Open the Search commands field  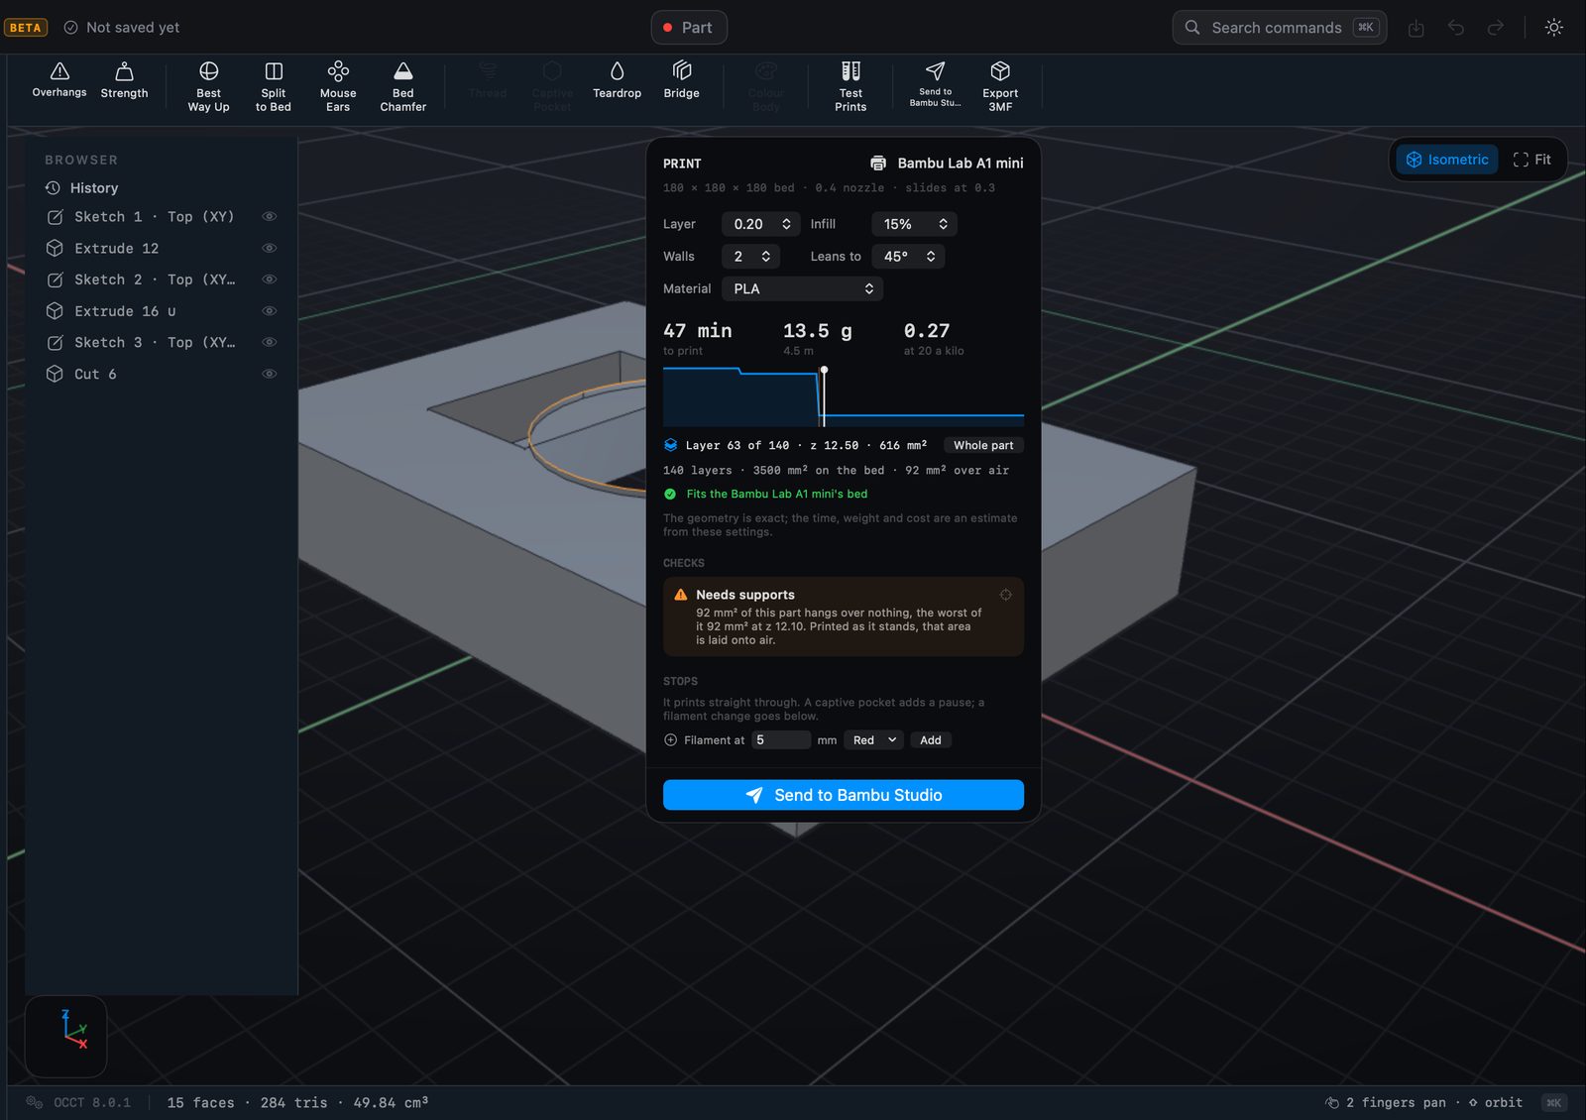click(x=1280, y=28)
